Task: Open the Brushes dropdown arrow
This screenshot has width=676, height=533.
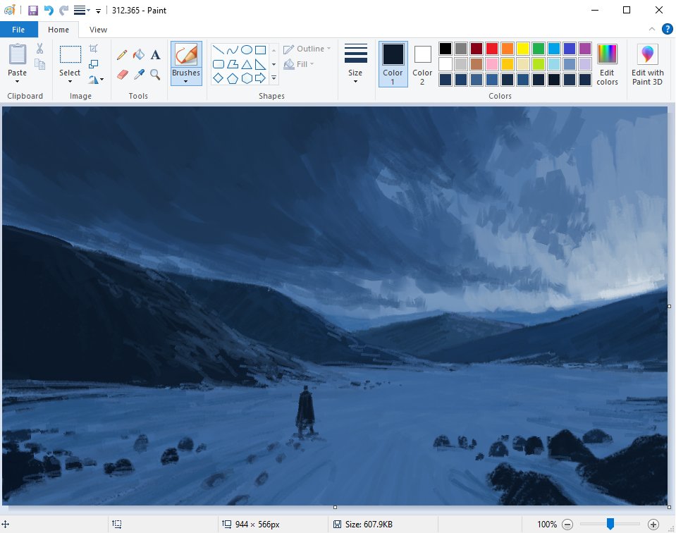Action: pos(186,82)
